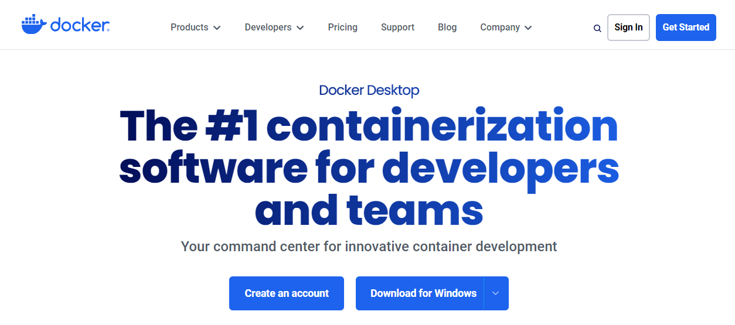735x325 pixels.
Task: Open the Support link
Action: click(397, 27)
